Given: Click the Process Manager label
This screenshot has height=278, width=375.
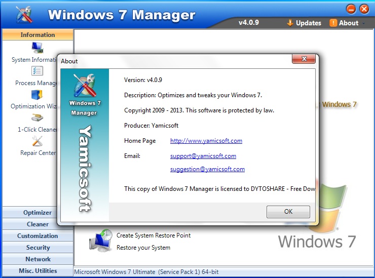Looking at the screenshot, I should pyautogui.click(x=36, y=83).
